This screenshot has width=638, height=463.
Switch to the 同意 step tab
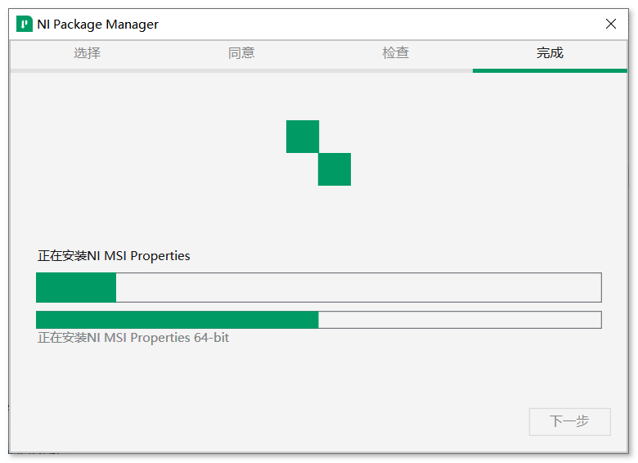(241, 53)
